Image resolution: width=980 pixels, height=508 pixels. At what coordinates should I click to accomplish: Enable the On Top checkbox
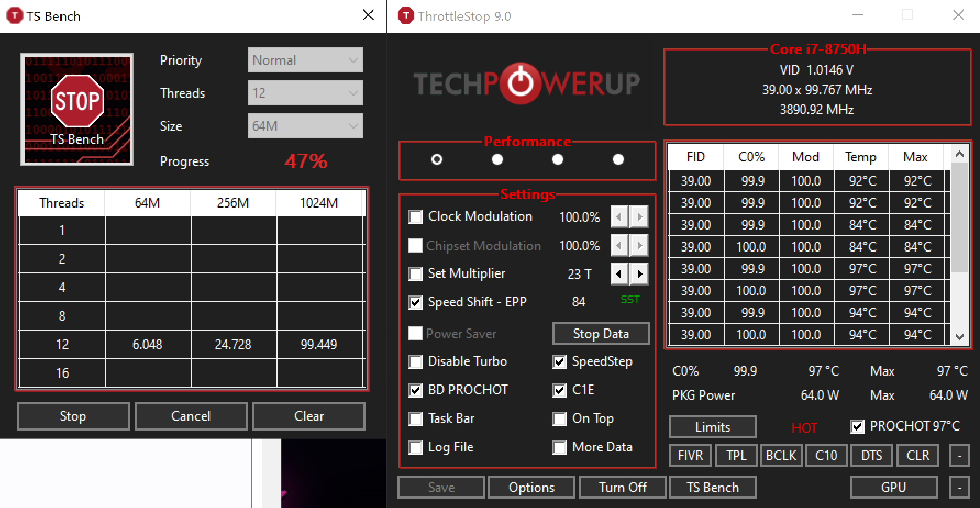pos(560,419)
